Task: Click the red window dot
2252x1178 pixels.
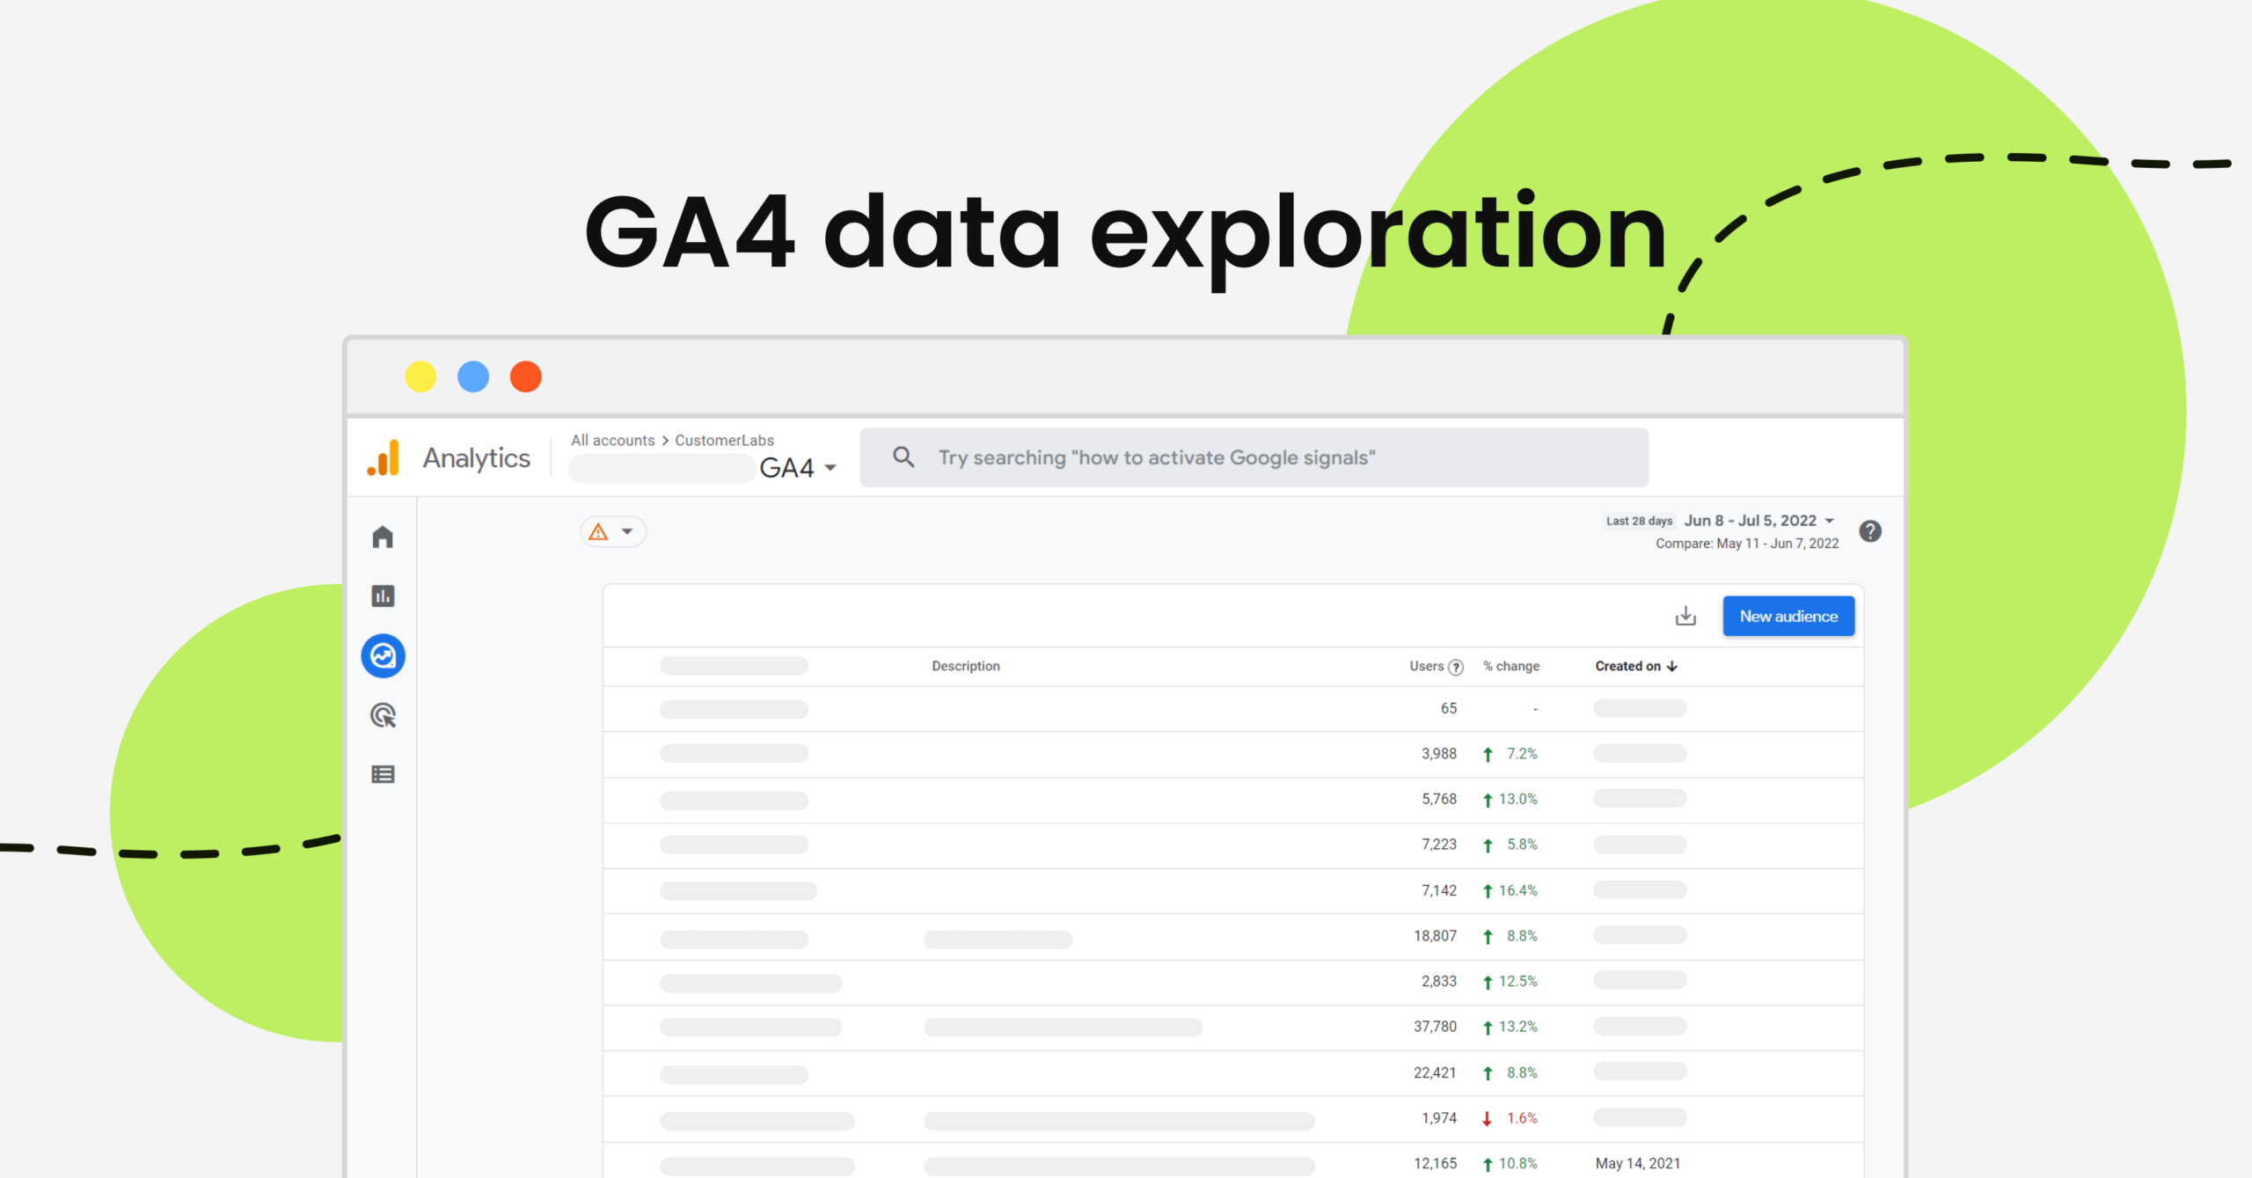Action: point(526,377)
